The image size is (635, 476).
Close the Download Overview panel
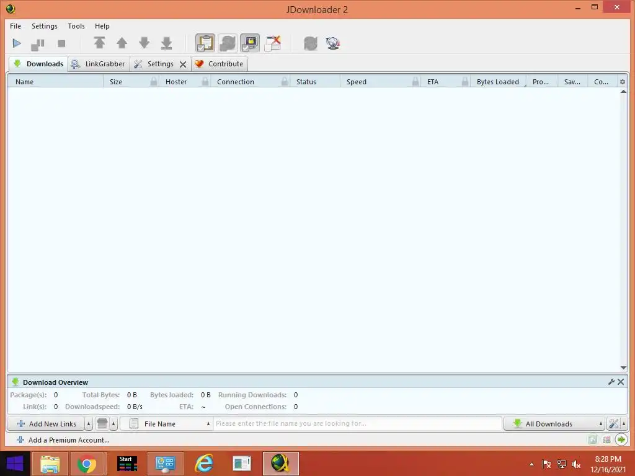tap(621, 382)
